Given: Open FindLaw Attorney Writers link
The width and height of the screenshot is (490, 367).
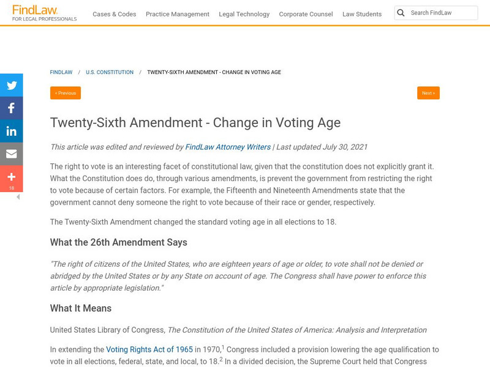Looking at the screenshot, I should (228, 147).
